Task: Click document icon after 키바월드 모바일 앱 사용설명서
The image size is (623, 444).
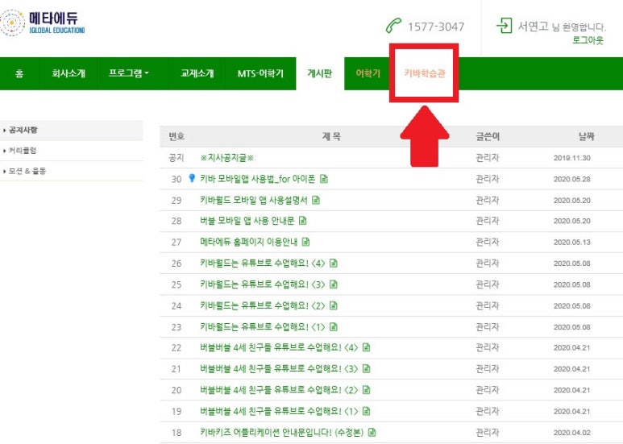Action: [x=316, y=200]
